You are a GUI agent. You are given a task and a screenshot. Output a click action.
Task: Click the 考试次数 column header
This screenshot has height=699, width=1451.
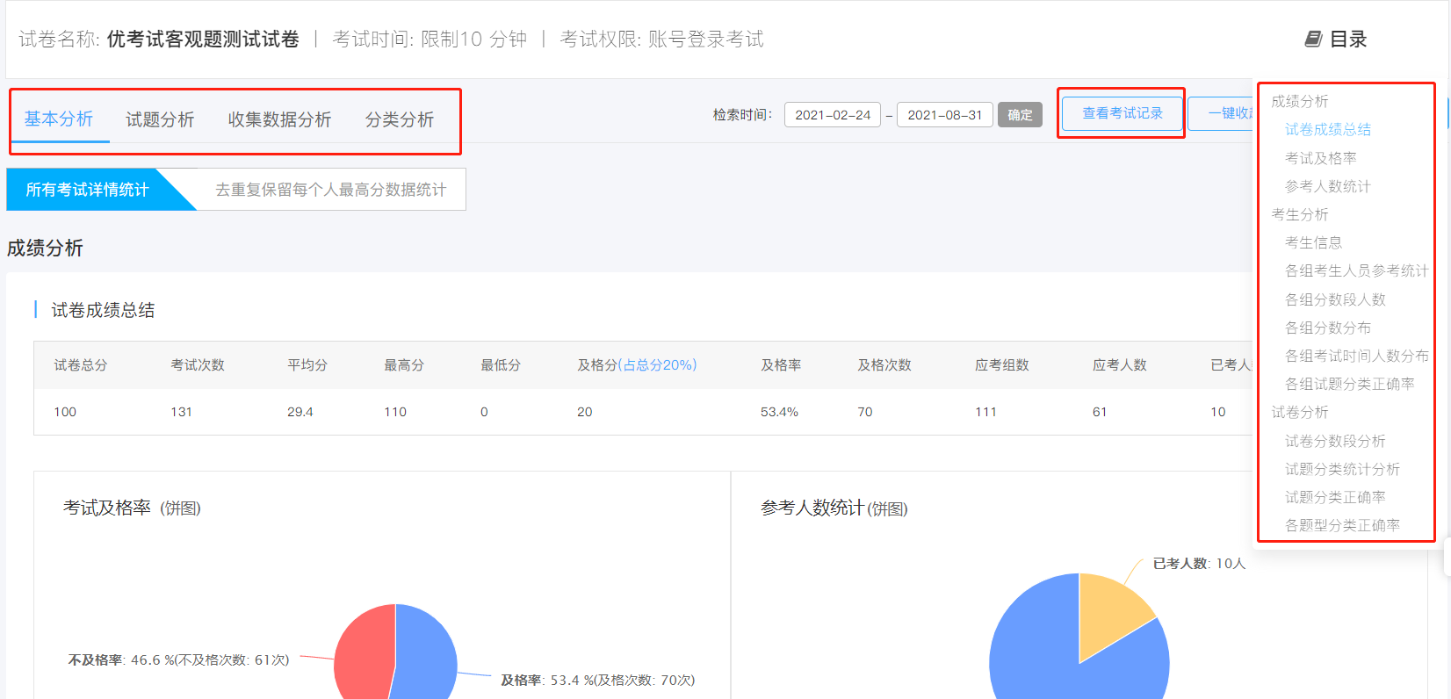(198, 364)
